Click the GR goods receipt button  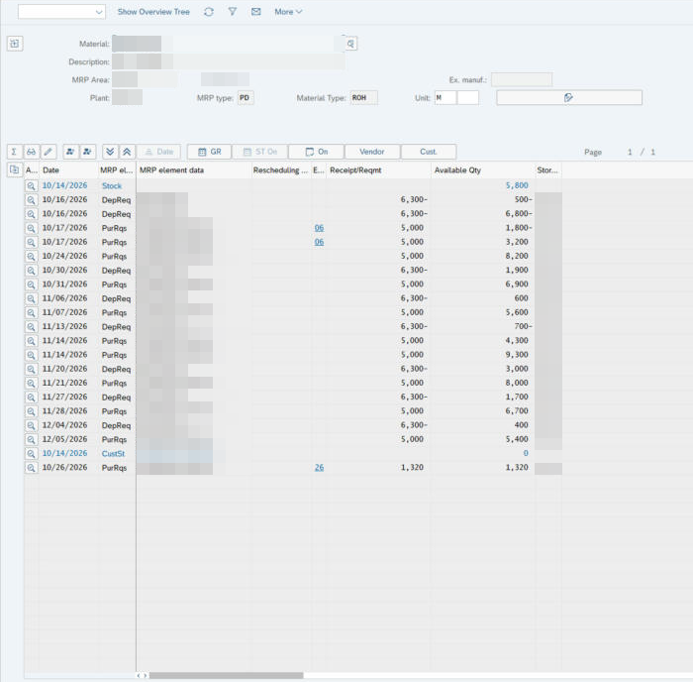pyautogui.click(x=210, y=152)
